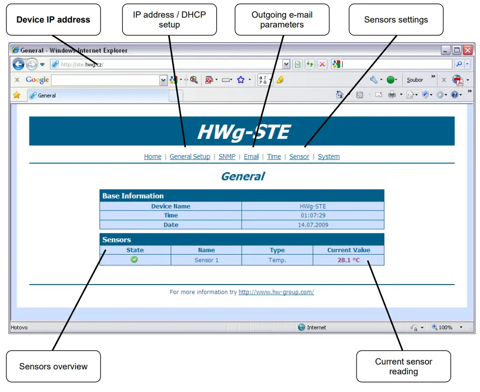480x392 pixels.
Task: Click the green state indicator for Sensor 1
Action: [134, 259]
